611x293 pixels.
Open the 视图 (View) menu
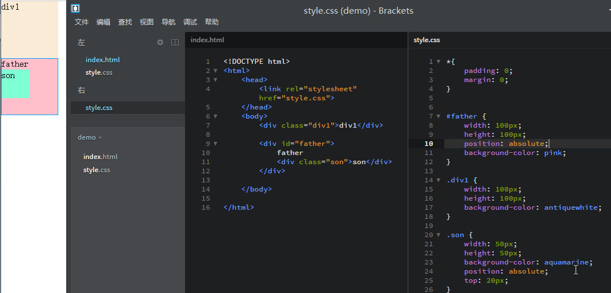coord(147,22)
